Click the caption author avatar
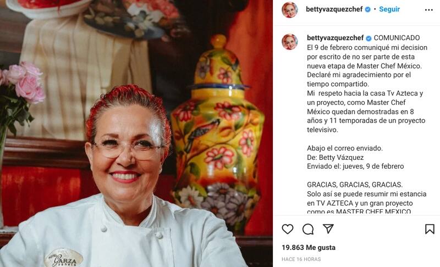The width and height of the screenshot is (440, 267). pos(290,42)
